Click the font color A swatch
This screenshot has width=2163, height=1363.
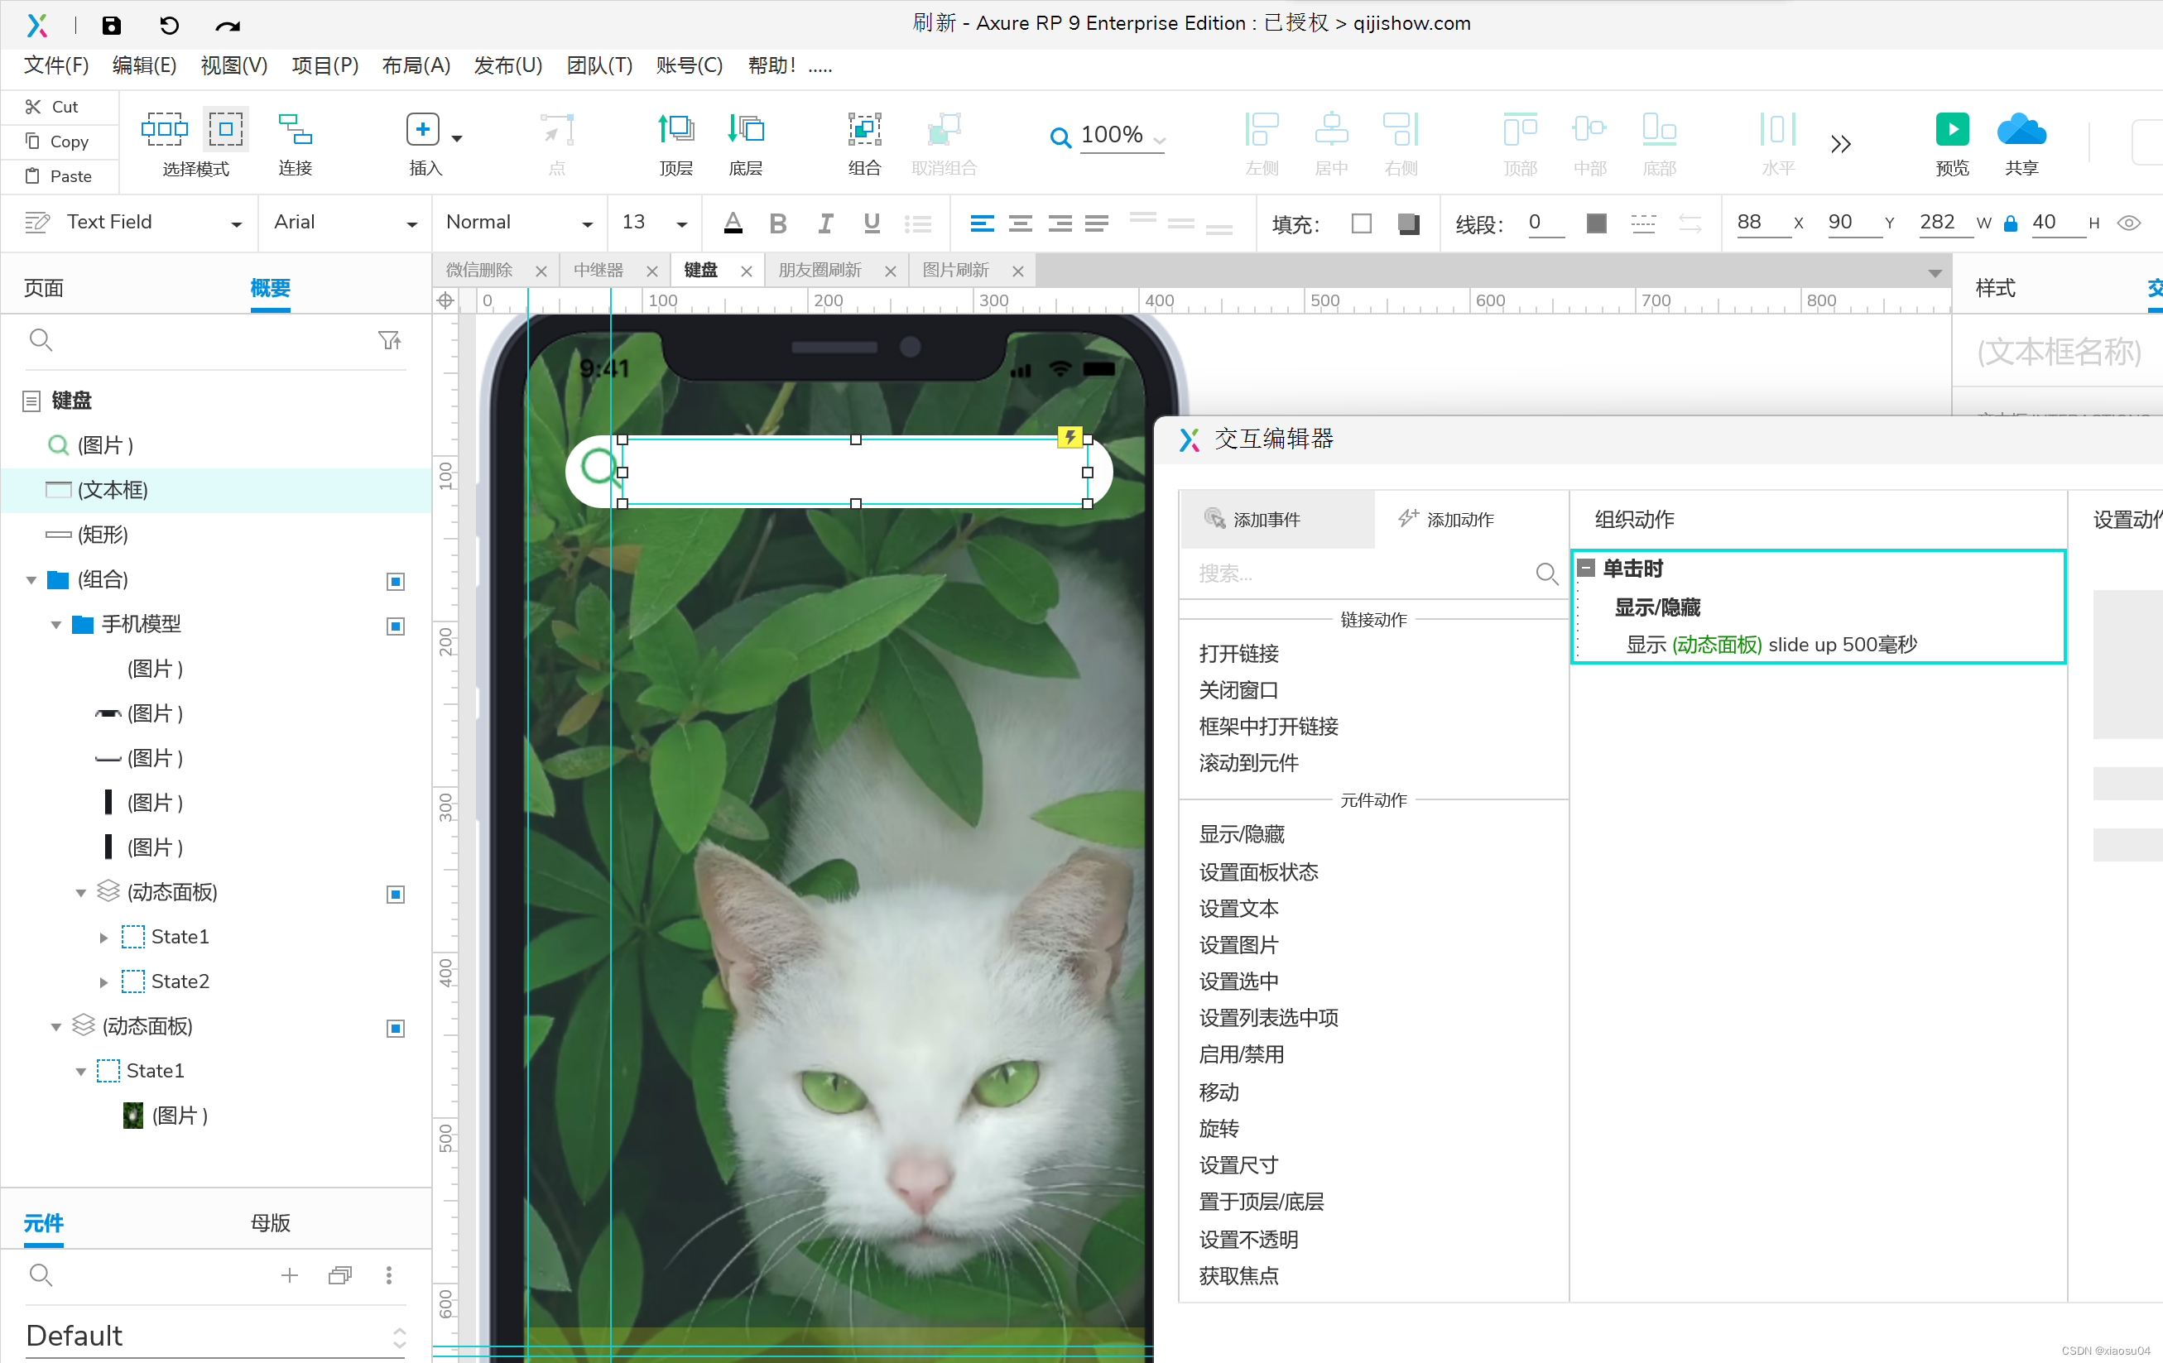coord(733,223)
